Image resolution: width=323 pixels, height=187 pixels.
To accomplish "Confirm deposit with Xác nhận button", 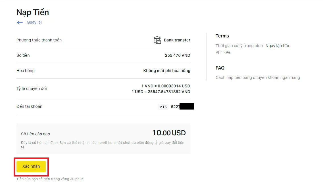I will (x=31, y=167).
